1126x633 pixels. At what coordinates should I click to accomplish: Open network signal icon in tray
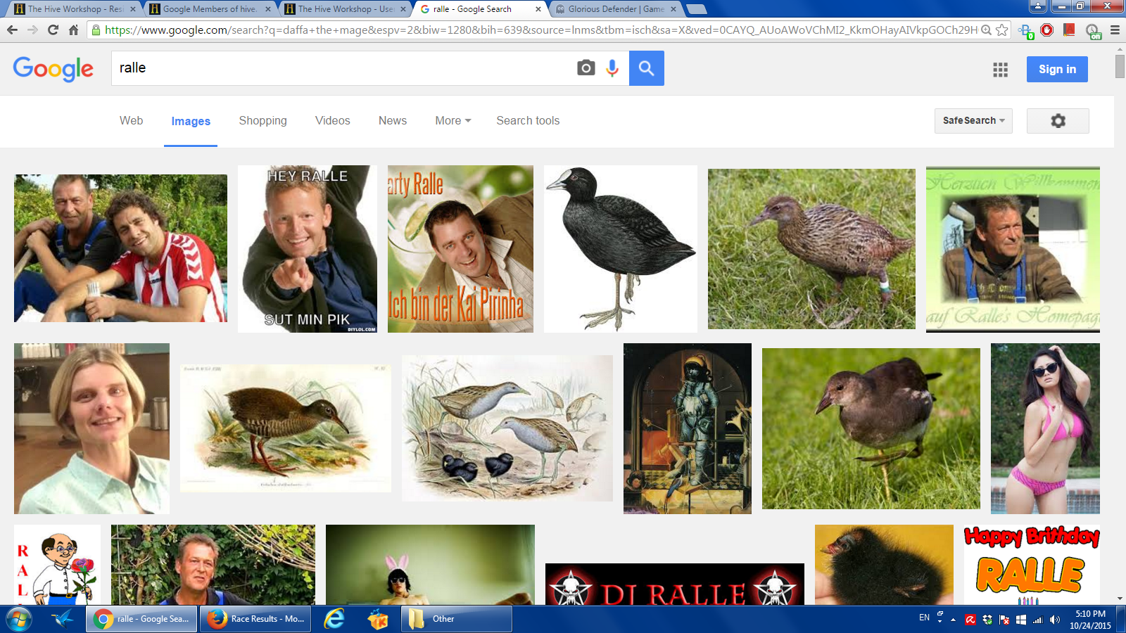click(x=1037, y=620)
